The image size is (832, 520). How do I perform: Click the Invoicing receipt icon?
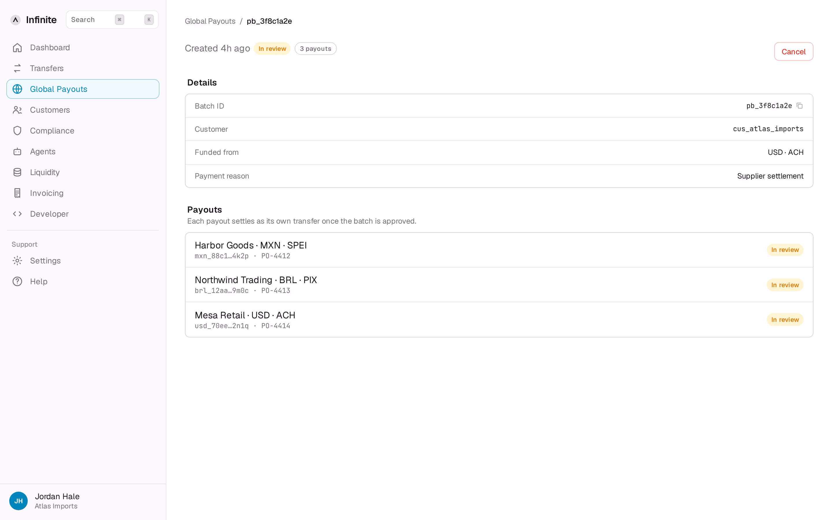[x=17, y=193]
